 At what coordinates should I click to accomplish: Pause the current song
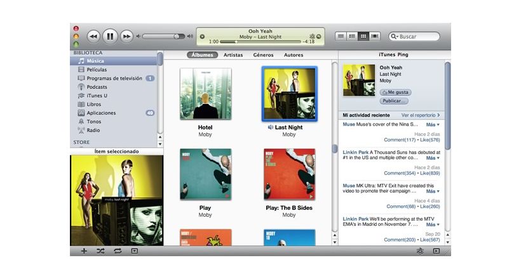pyautogui.click(x=110, y=37)
